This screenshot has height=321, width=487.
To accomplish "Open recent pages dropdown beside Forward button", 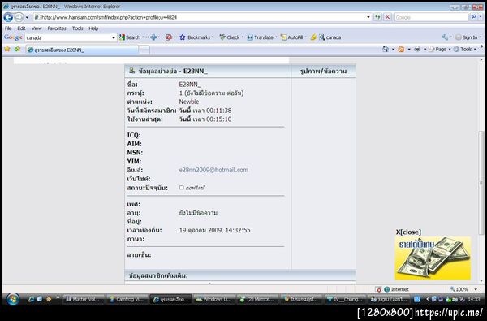I will pyautogui.click(x=27, y=17).
